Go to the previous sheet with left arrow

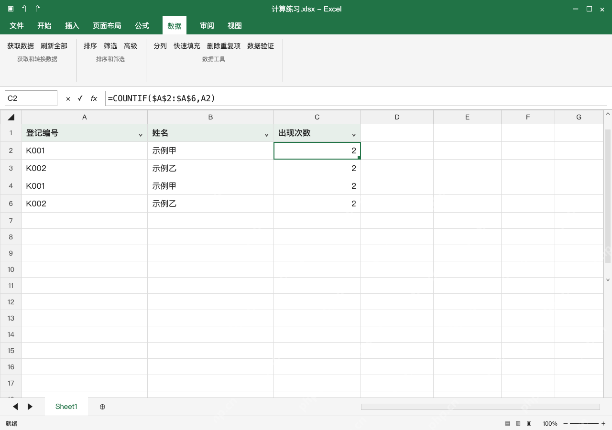[15, 407]
